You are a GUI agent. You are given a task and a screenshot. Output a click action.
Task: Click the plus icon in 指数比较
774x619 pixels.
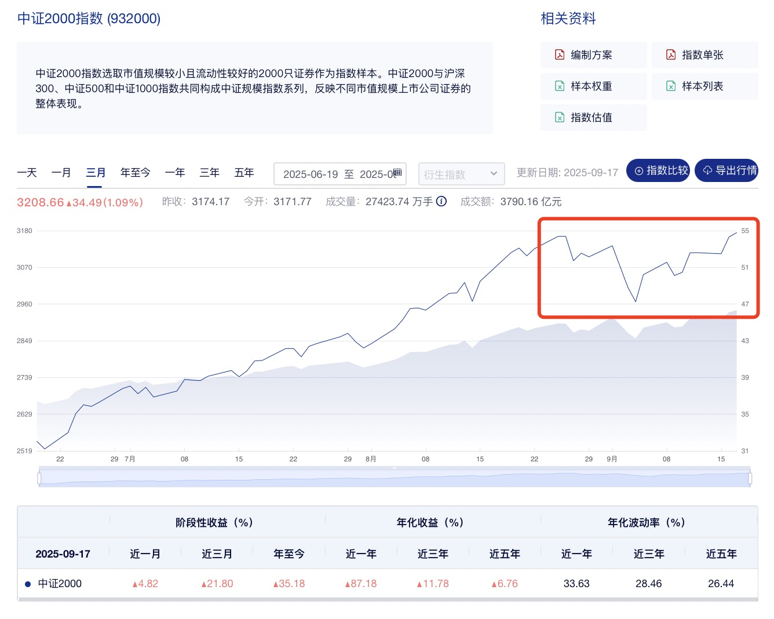coord(639,171)
